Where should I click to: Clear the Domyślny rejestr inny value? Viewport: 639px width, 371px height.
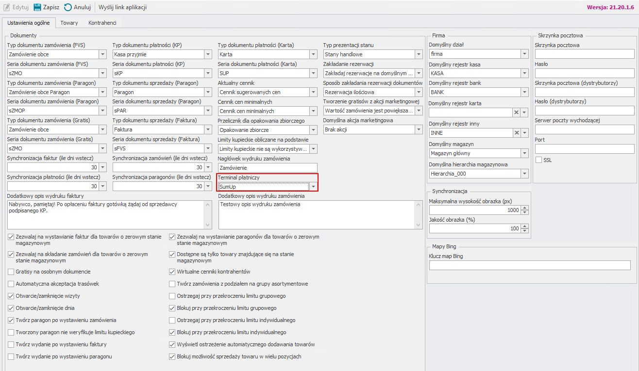click(517, 133)
